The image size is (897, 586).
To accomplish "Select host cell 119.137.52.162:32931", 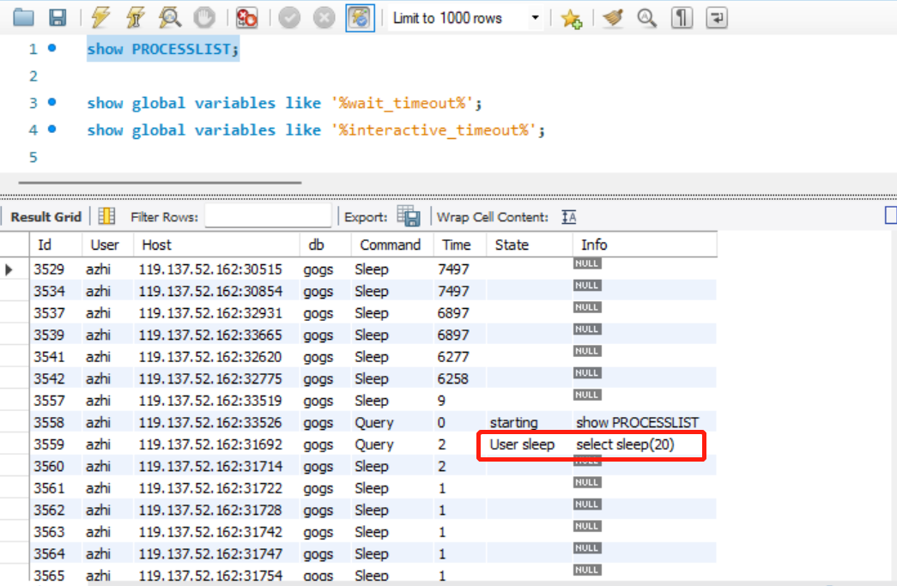I will tap(217, 312).
